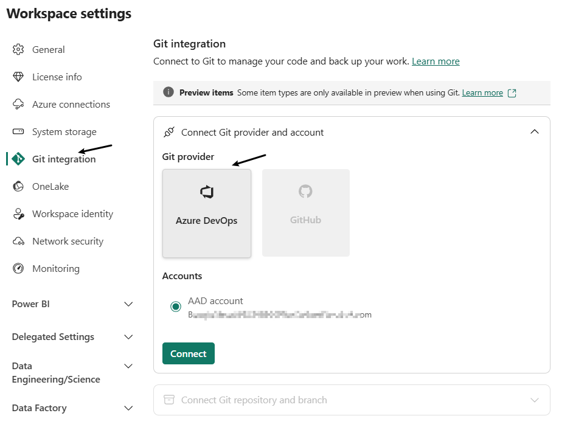Select Git integration in sidebar
The height and width of the screenshot is (427, 573).
(64, 159)
